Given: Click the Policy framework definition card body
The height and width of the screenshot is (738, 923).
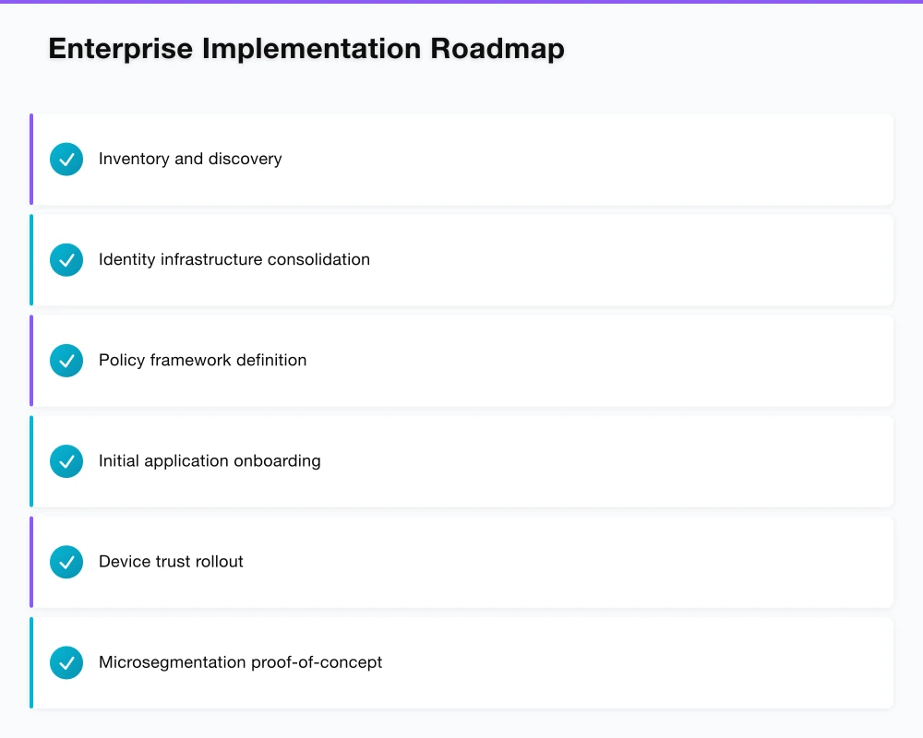Looking at the screenshot, I should coord(461,360).
